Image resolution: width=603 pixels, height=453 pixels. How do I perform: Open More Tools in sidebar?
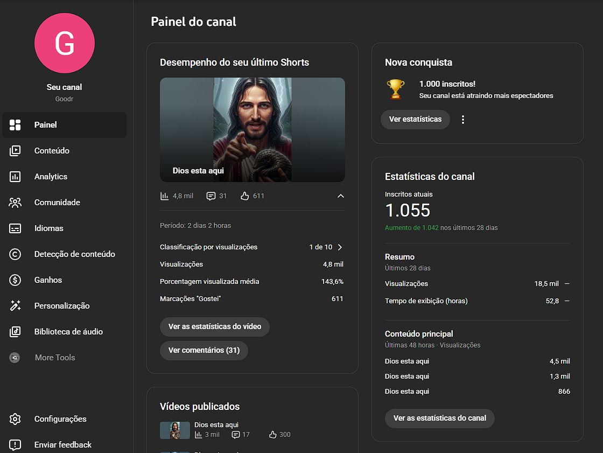pyautogui.click(x=54, y=358)
